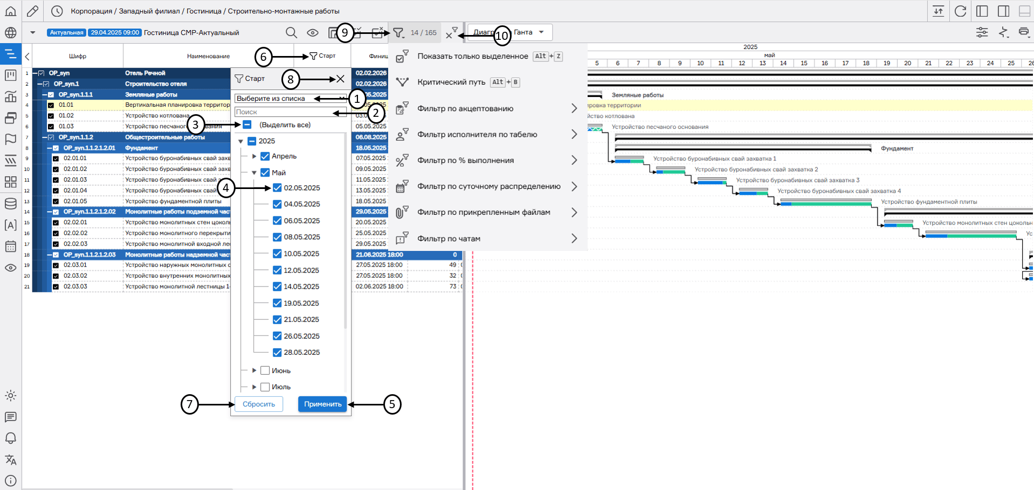The width and height of the screenshot is (1034, 490).
Task: Open the globe icon in the left sidebar
Action: (x=10, y=33)
